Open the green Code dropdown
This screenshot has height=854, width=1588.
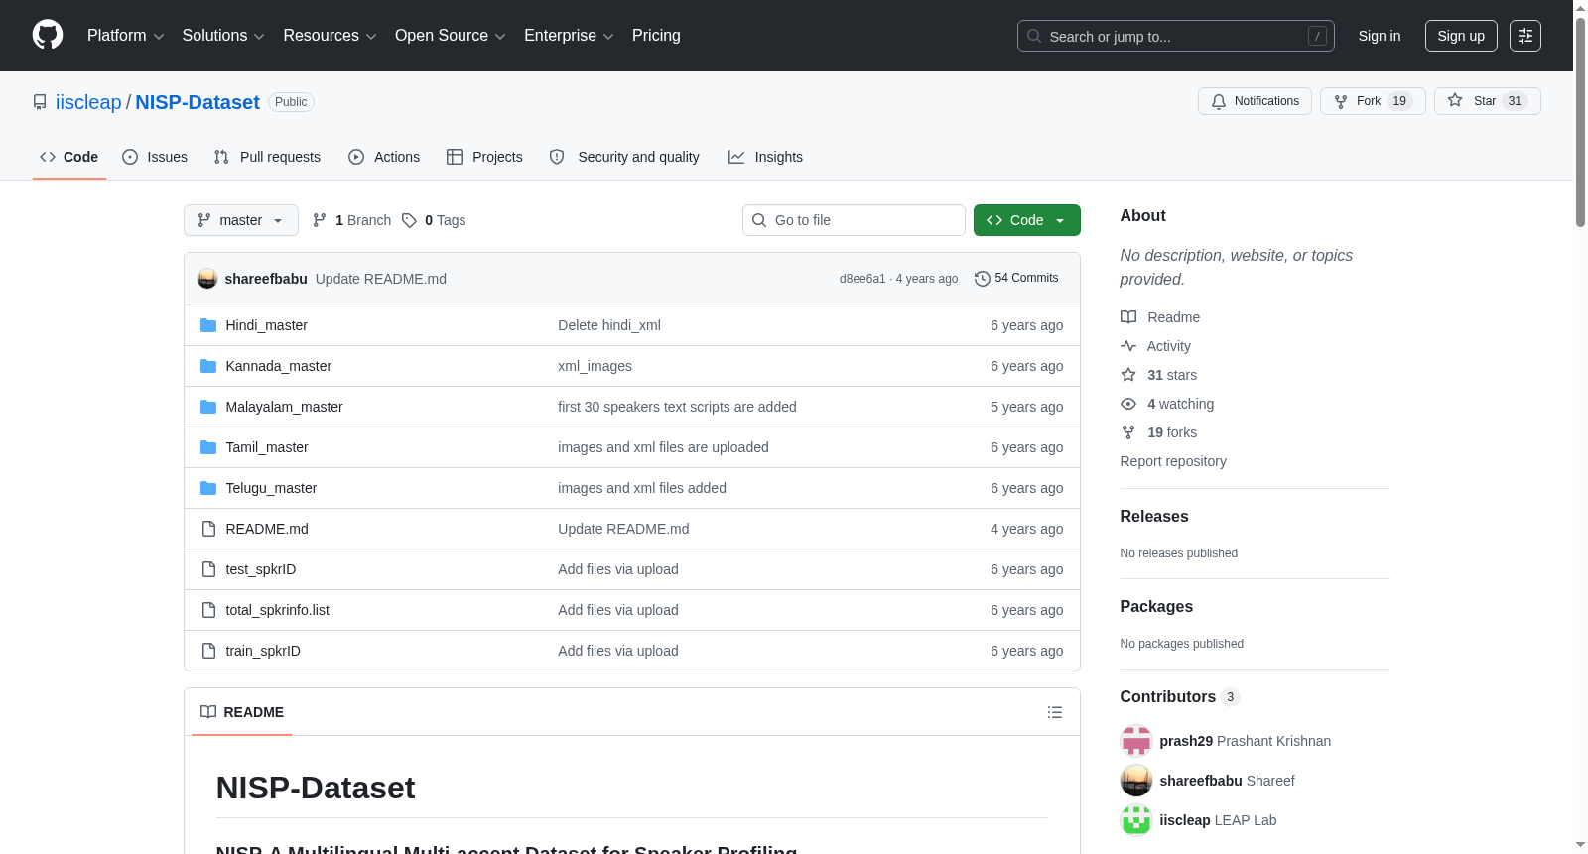pos(1027,220)
